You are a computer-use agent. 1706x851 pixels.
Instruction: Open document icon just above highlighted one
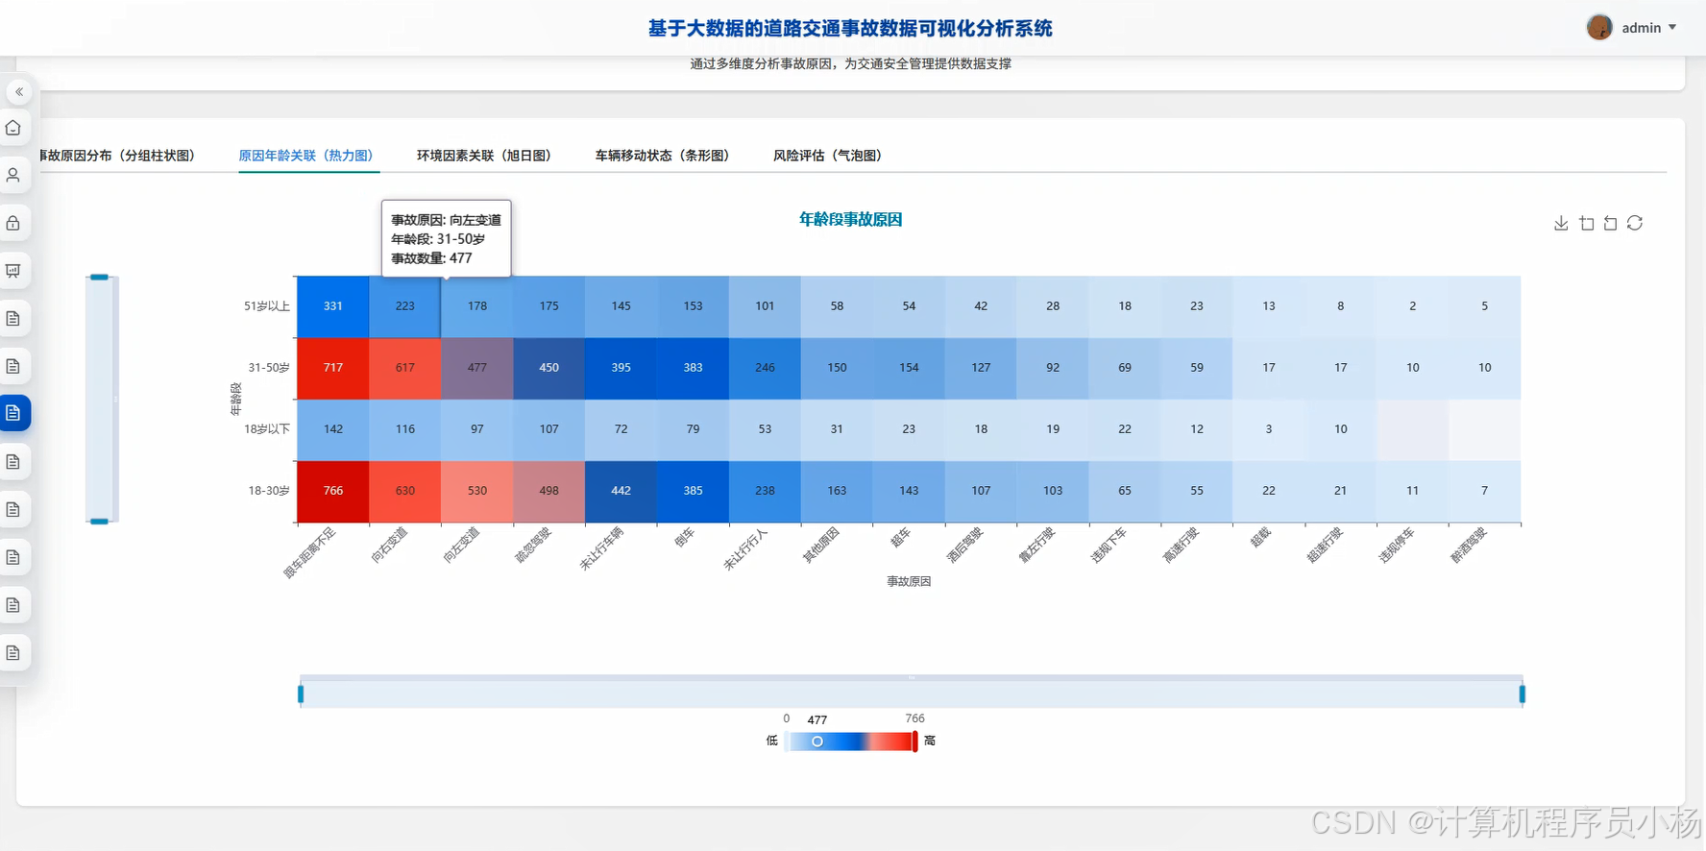tap(13, 366)
